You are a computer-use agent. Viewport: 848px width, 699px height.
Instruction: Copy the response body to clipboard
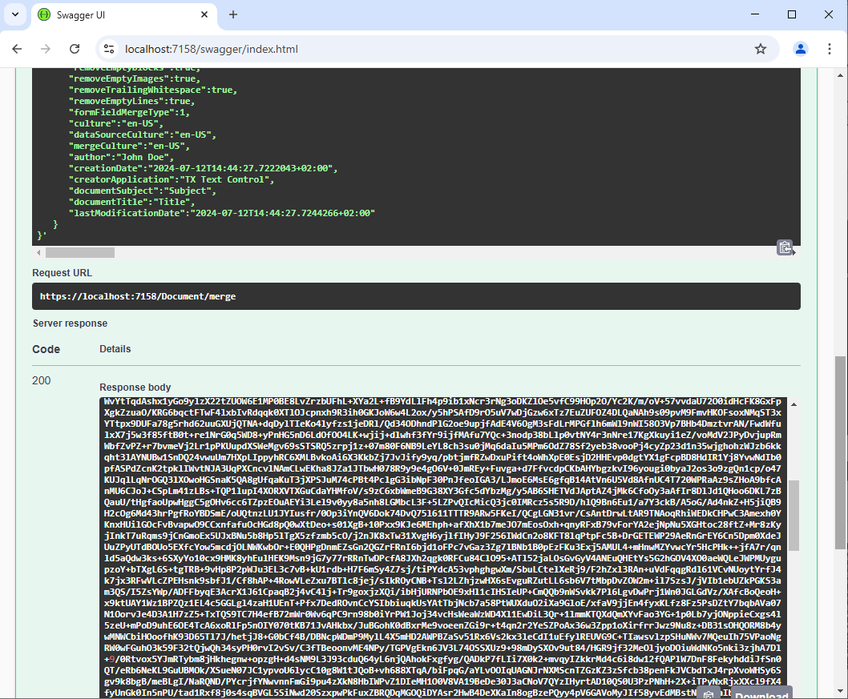pyautogui.click(x=710, y=693)
